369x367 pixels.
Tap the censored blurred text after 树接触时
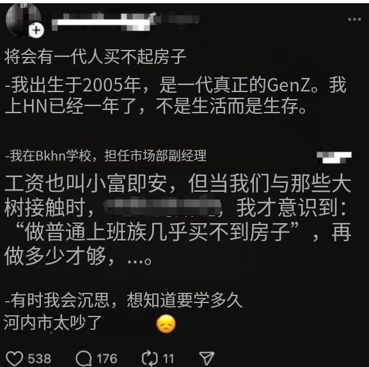tap(162, 208)
